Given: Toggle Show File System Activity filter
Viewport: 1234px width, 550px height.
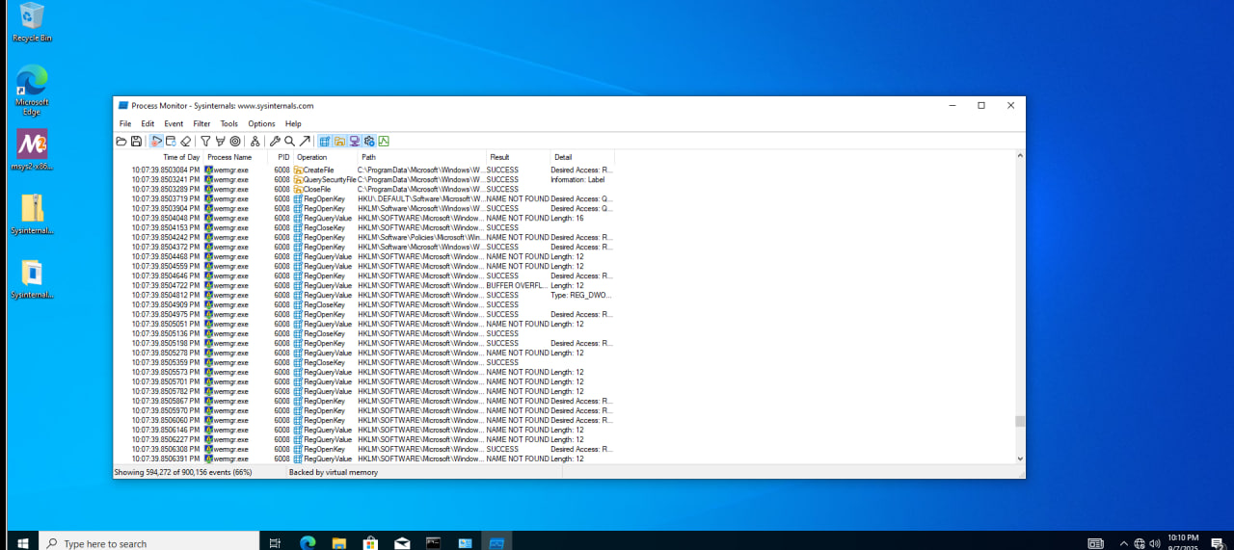Looking at the screenshot, I should tap(339, 142).
